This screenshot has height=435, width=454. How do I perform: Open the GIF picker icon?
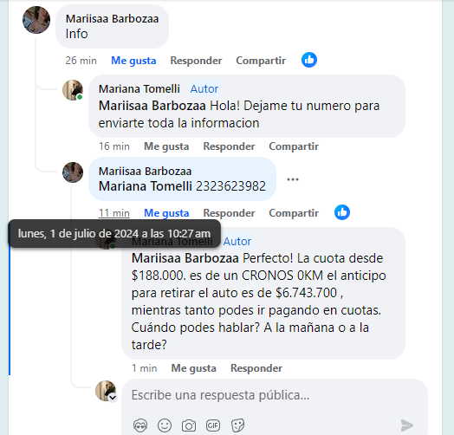(x=213, y=425)
